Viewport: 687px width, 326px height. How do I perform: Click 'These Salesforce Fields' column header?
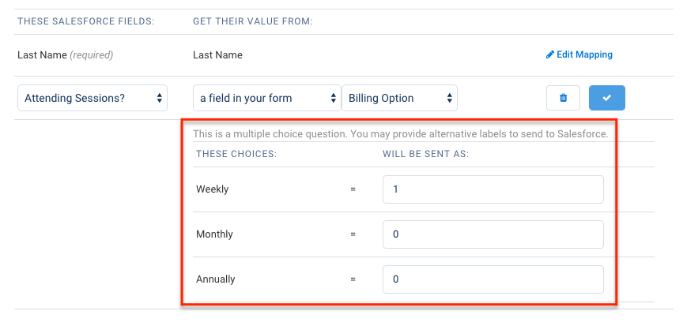coord(85,21)
